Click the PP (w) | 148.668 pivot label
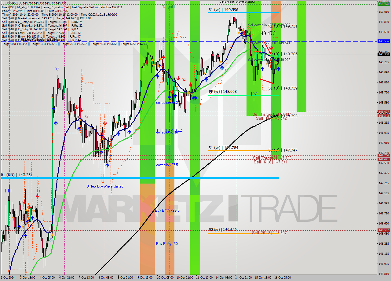The height and width of the screenshot is (281, 391). (223, 91)
